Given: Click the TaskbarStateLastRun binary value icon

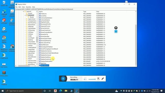Looking at the screenshot, I should pos(40,61).
